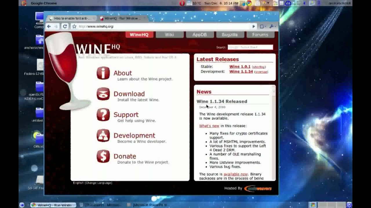The width and height of the screenshot is (371, 208).
Task: Open the Wiki navigation tab
Action: tap(169, 35)
